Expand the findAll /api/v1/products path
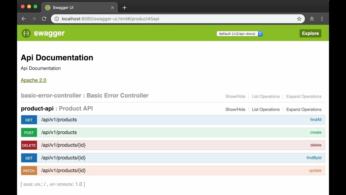Viewport: 346px width, 195px height. click(x=59, y=120)
